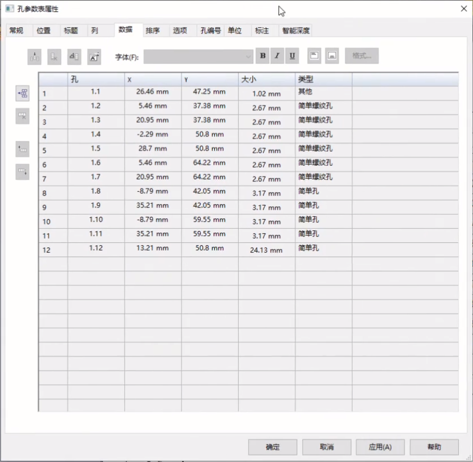This screenshot has height=462, width=473.
Task: Click the 1.02 mm size cell
Action: click(x=266, y=93)
